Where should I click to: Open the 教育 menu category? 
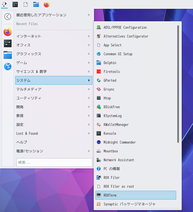click(x=54, y=116)
